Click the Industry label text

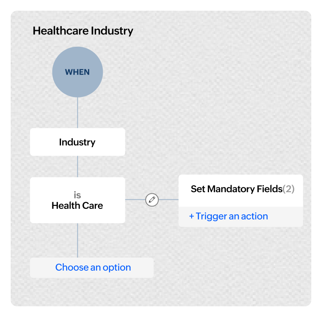click(x=77, y=142)
